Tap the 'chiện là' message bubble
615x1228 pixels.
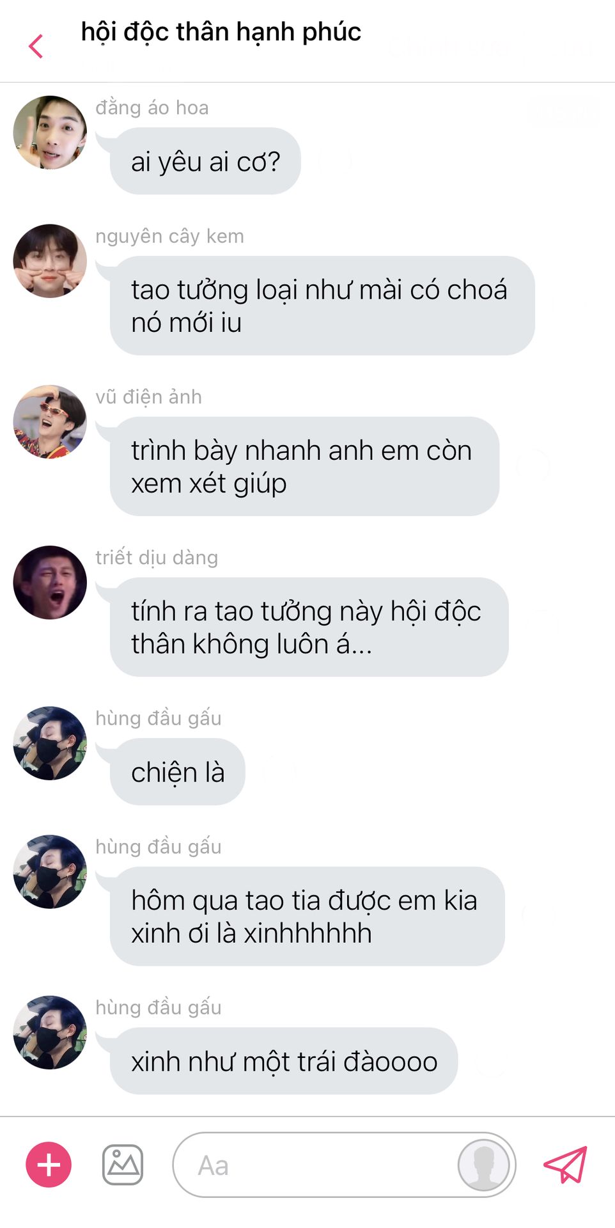pos(177,772)
